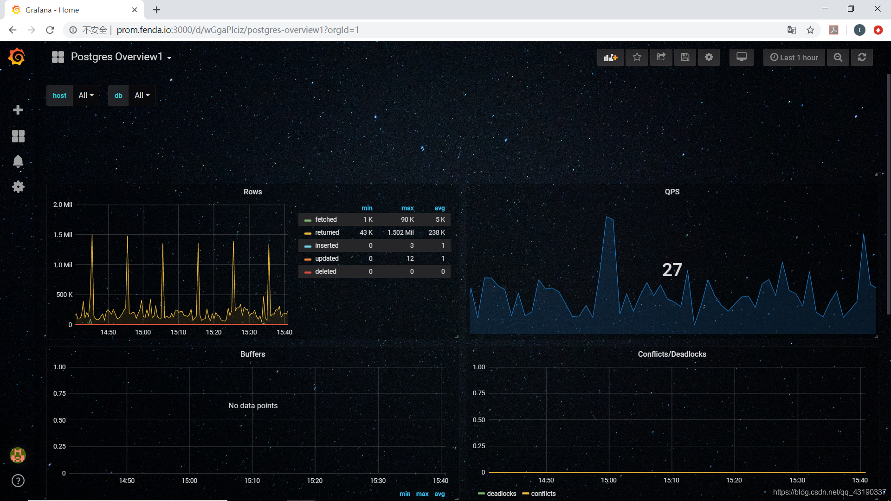This screenshot has width=891, height=501.
Task: Sort Buffers legend by min column
Action: pos(405,494)
